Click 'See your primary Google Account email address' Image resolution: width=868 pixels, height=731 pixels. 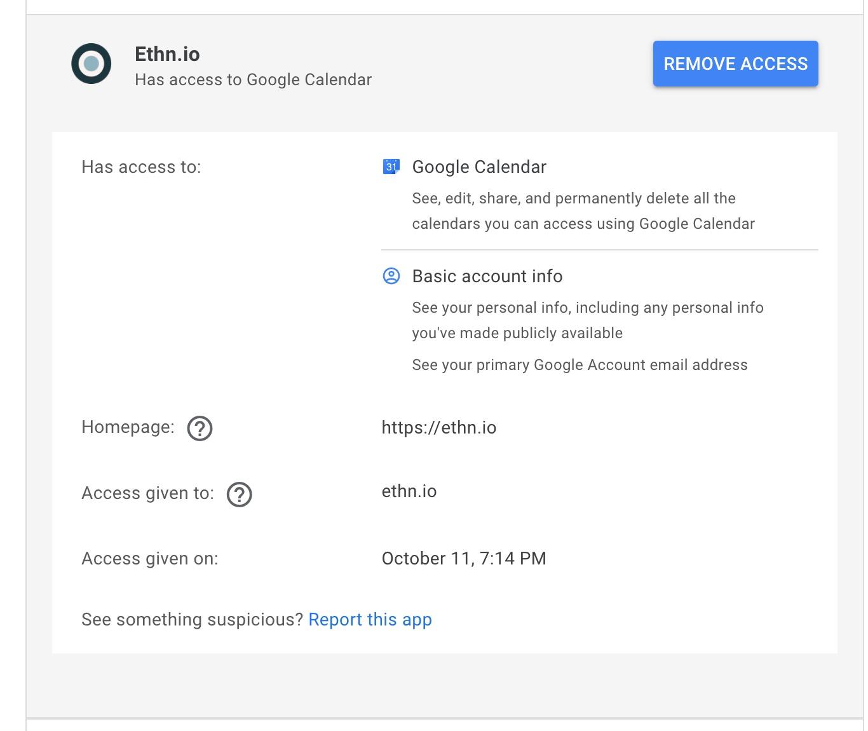[x=580, y=365]
